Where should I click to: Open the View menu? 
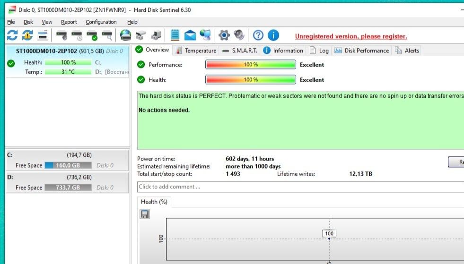47,22
